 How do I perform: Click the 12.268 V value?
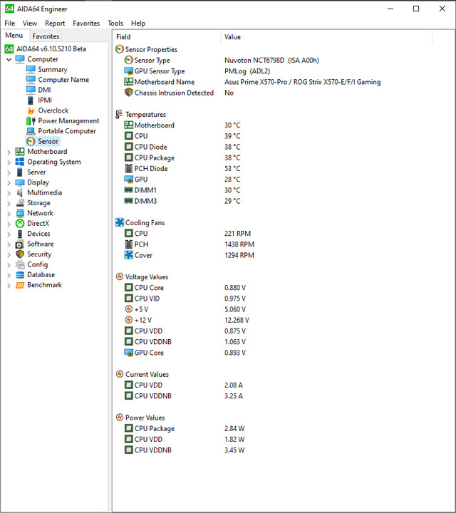pos(237,320)
